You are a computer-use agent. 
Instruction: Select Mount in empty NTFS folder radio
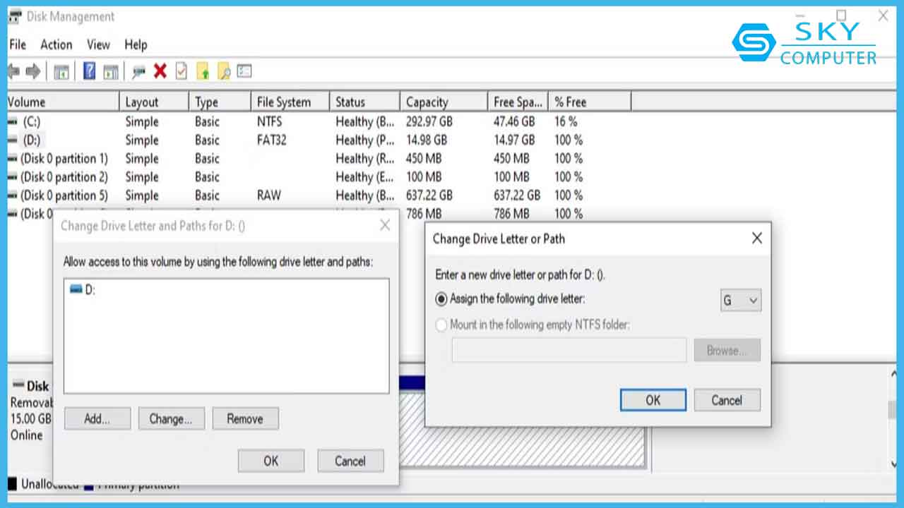[x=441, y=325]
